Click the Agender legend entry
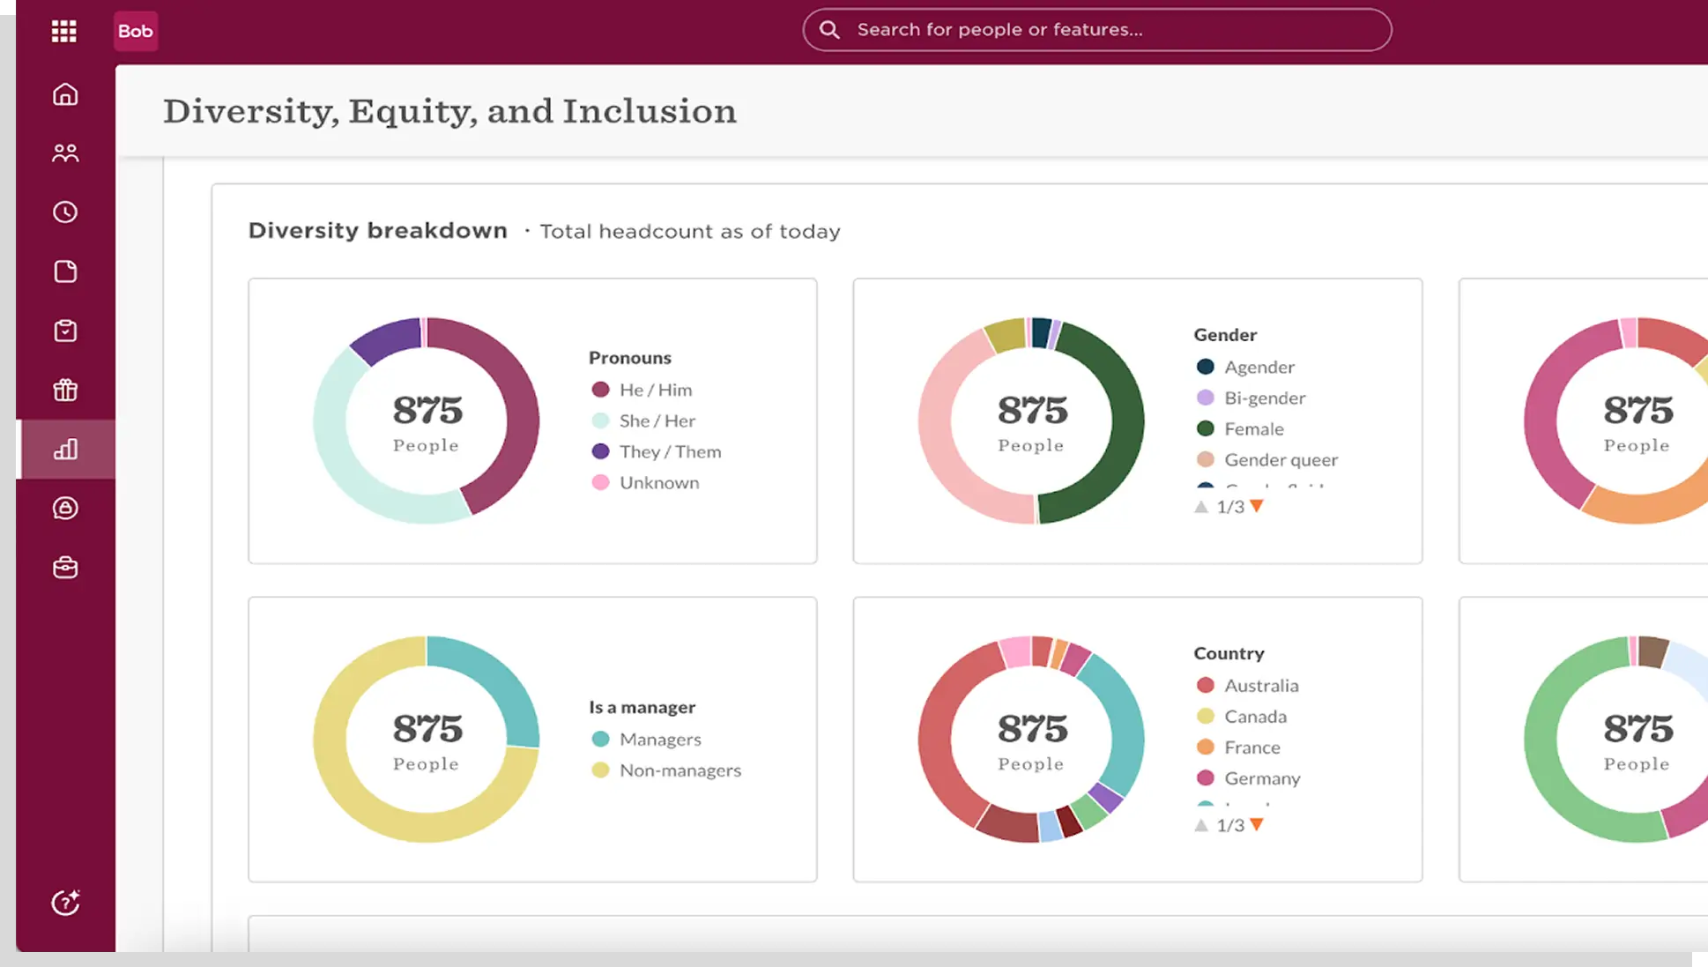Screen dimensions: 1708x967 pos(1244,367)
